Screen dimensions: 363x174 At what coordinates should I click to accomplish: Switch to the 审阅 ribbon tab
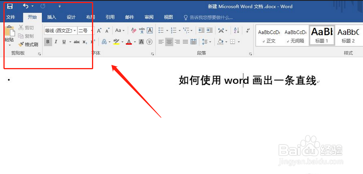(149, 17)
